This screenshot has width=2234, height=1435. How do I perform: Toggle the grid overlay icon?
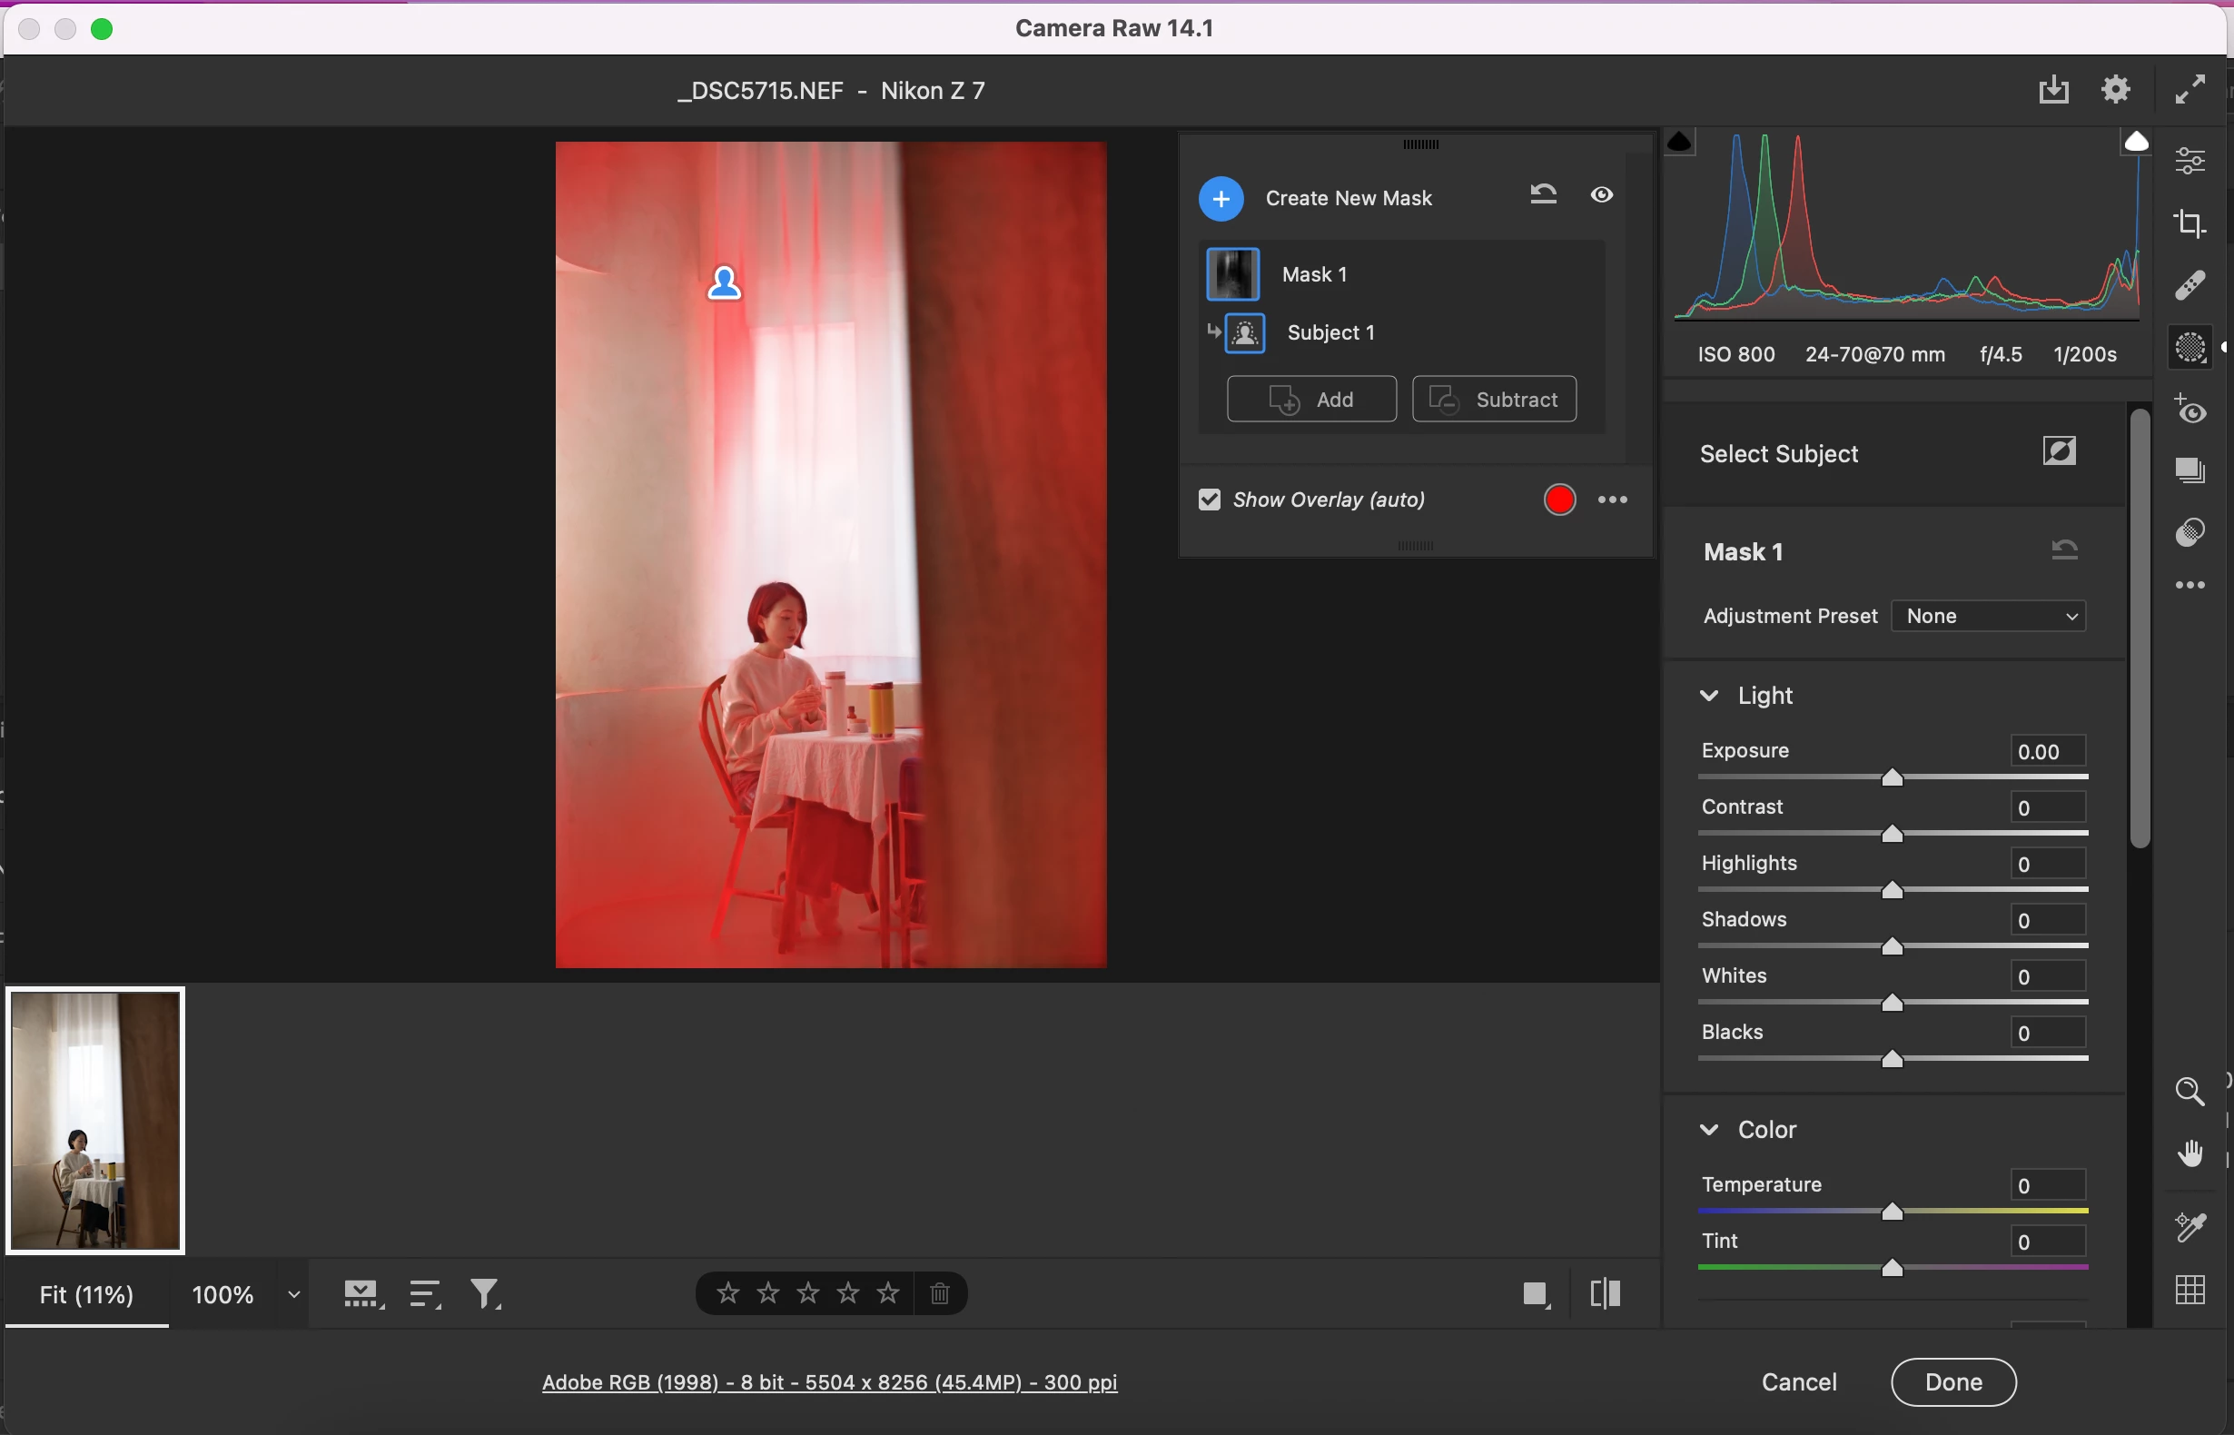2190,1291
